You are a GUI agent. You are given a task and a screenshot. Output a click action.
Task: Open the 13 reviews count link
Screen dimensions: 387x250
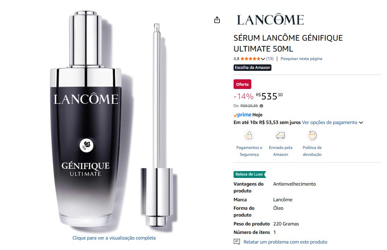pyautogui.click(x=270, y=59)
